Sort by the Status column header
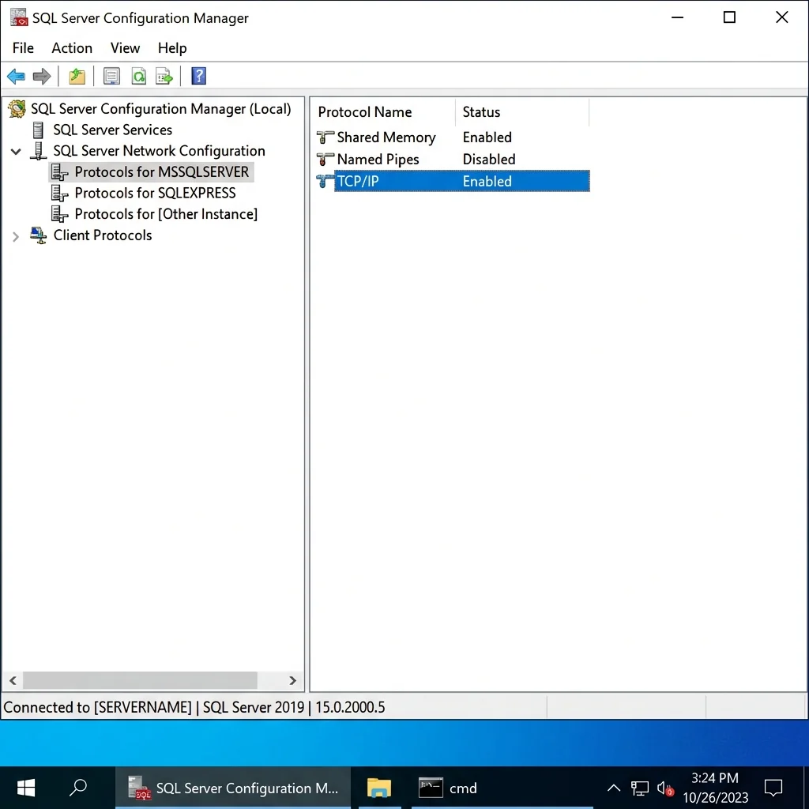The image size is (809, 809). [522, 112]
